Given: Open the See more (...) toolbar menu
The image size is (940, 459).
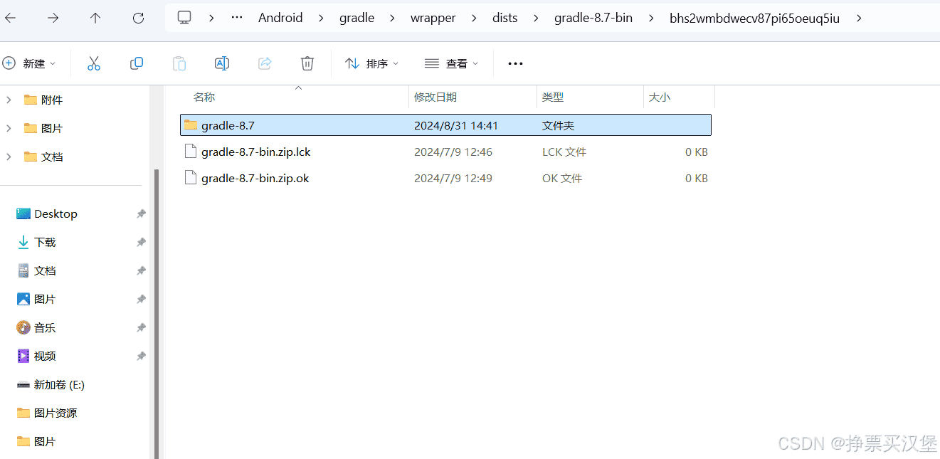Looking at the screenshot, I should click(514, 63).
